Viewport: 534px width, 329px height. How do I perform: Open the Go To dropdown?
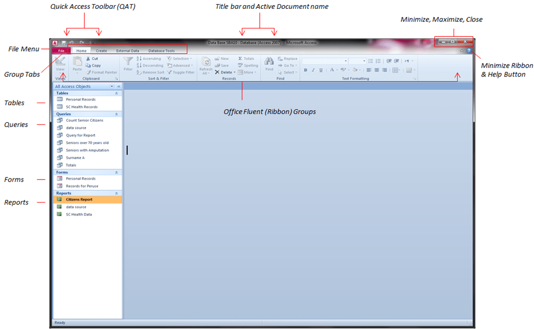(288, 65)
